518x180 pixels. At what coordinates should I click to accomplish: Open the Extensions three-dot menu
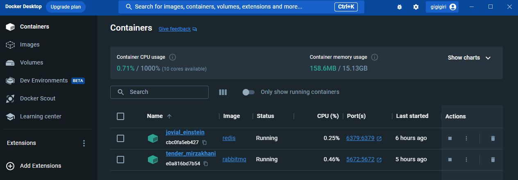[x=84, y=143]
